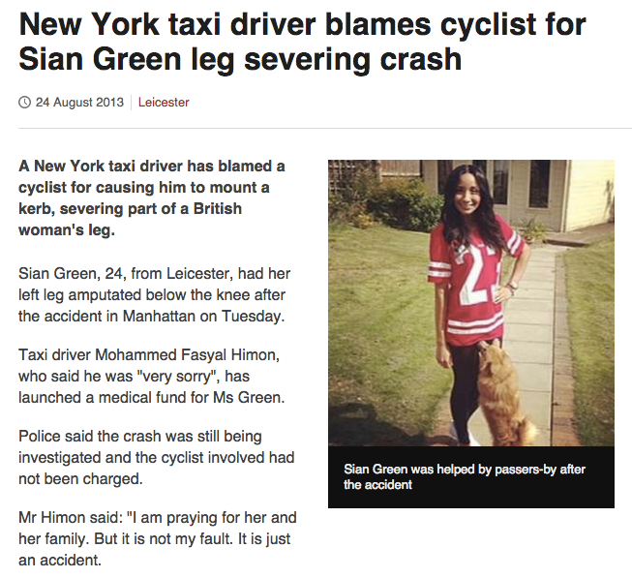Click the red jersey in the photo

[x=475, y=282]
